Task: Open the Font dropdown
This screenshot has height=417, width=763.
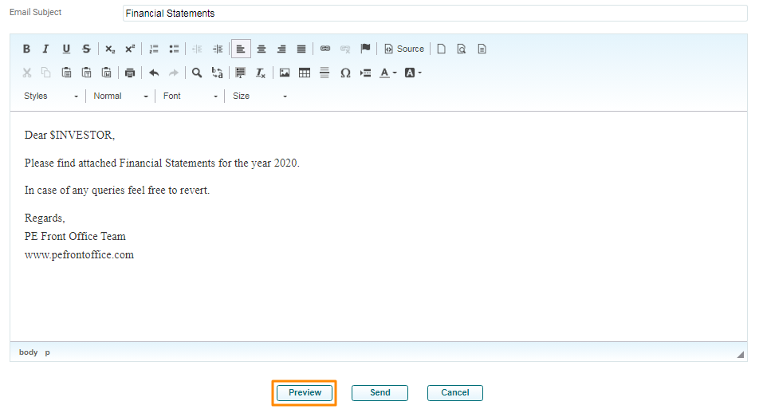Action: [x=190, y=96]
